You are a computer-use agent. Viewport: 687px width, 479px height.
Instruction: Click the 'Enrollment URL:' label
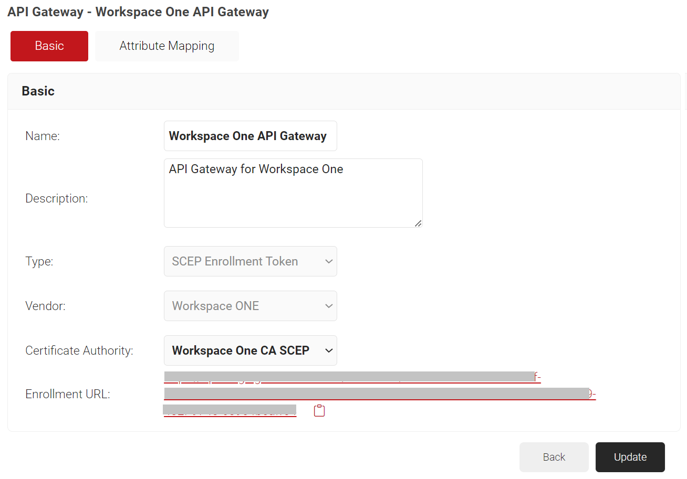(x=68, y=395)
